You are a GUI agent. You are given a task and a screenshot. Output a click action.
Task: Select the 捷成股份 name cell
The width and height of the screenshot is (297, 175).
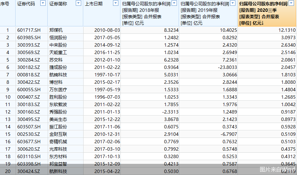tap(58, 67)
